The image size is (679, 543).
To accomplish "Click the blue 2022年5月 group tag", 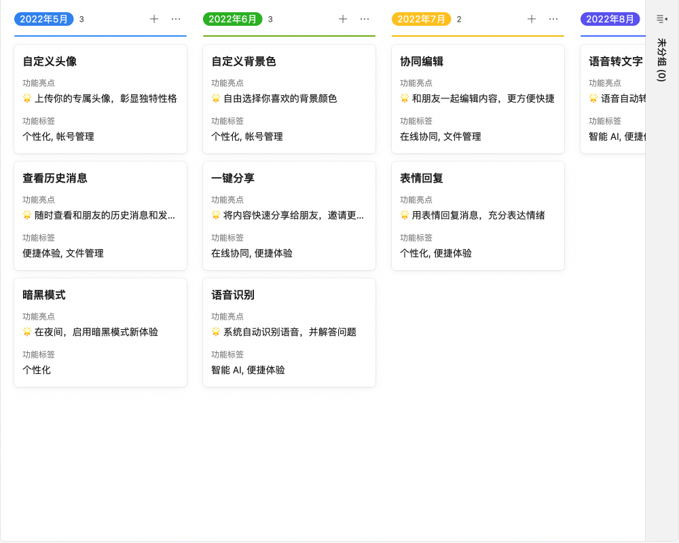I will [43, 19].
